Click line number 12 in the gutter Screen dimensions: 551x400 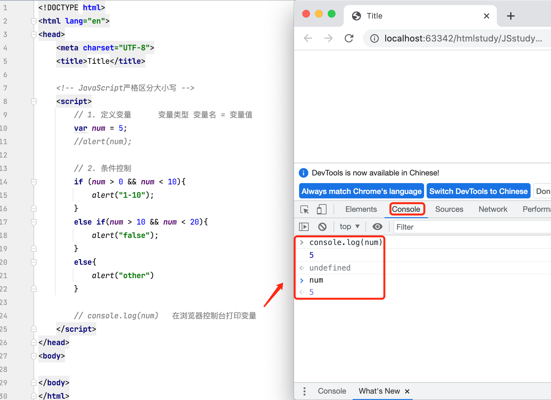4,155
